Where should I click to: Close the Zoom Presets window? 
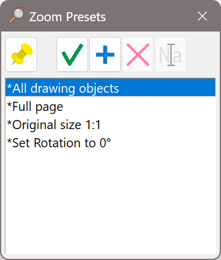(x=202, y=16)
